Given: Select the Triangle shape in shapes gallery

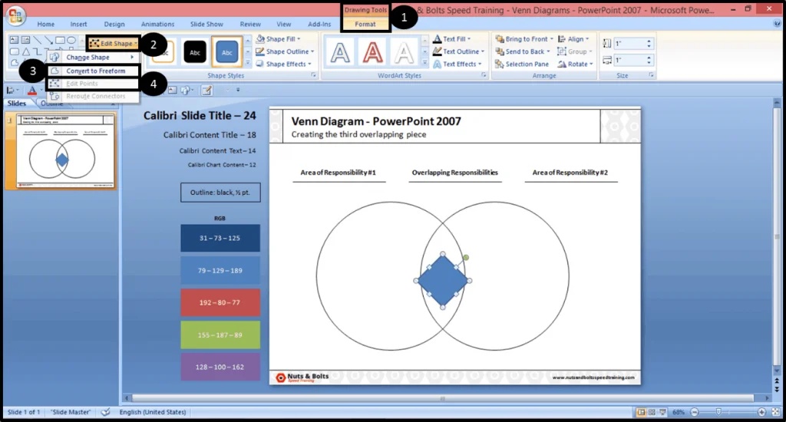Looking at the screenshot, I should (x=25, y=51).
